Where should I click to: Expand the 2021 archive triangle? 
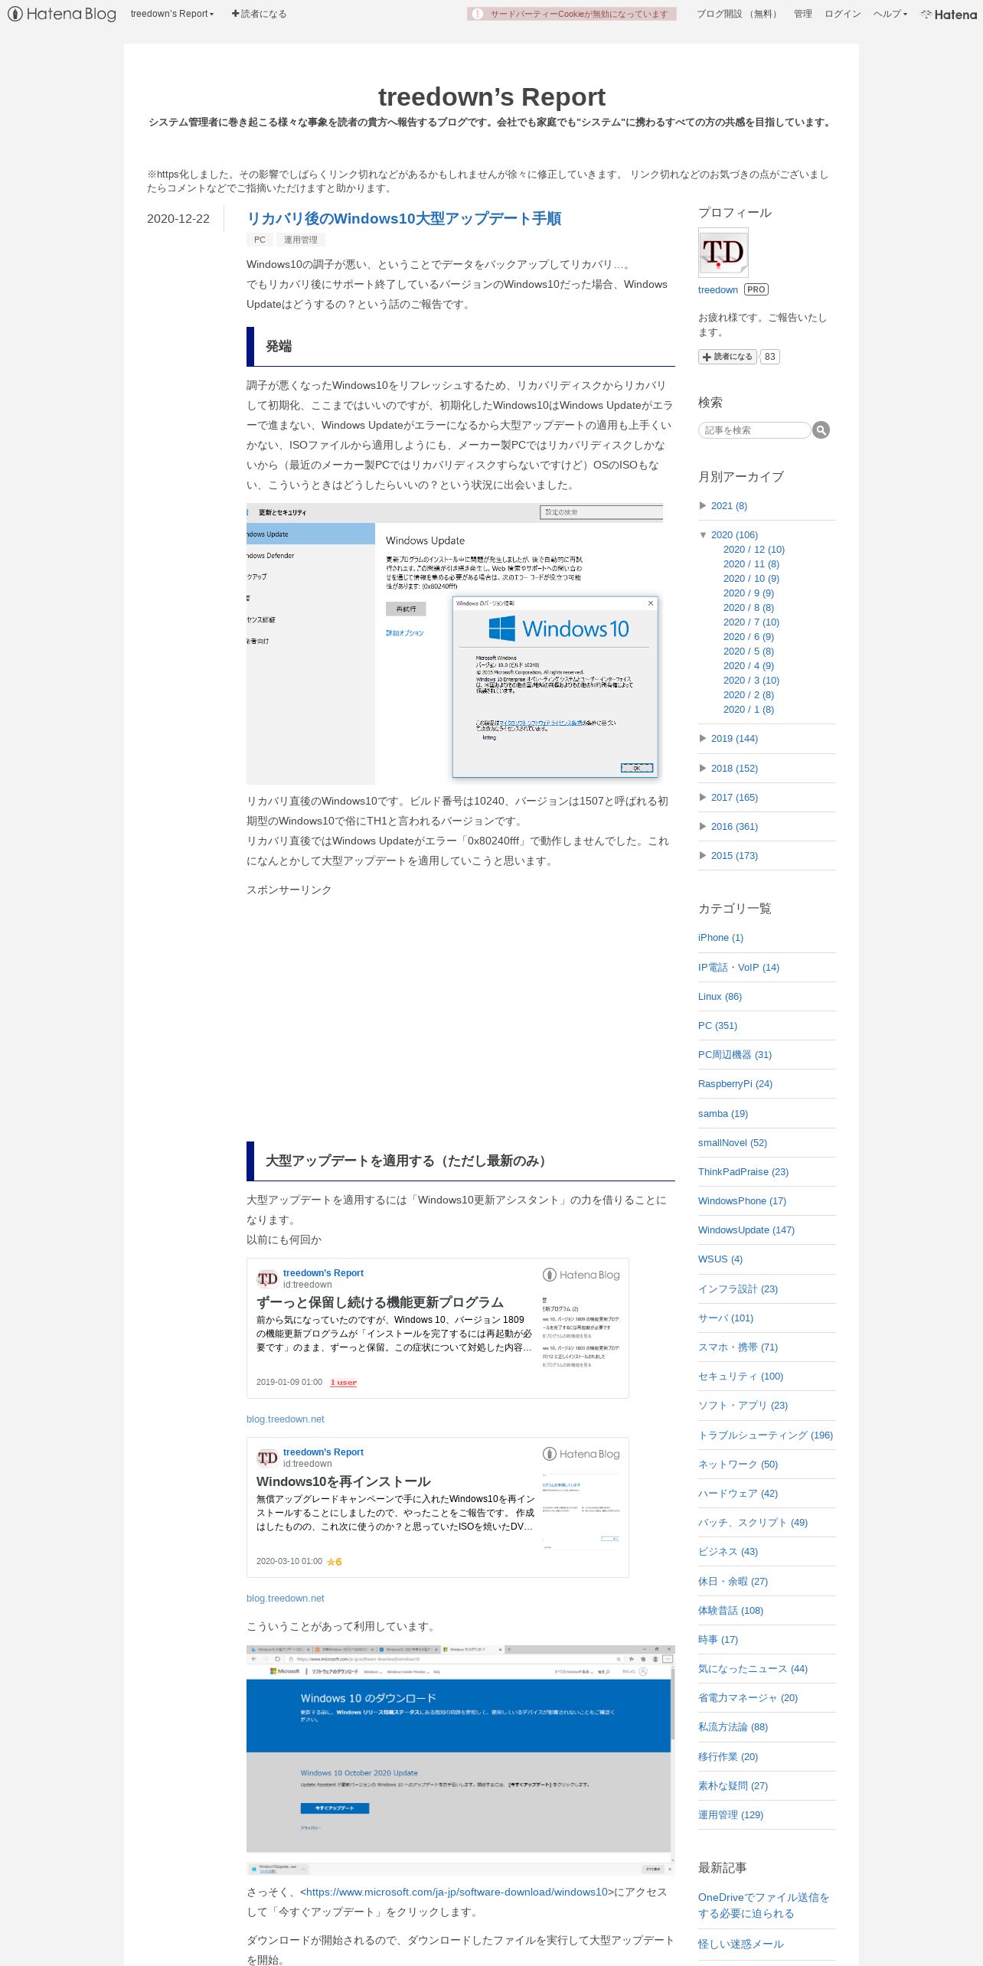coord(703,505)
